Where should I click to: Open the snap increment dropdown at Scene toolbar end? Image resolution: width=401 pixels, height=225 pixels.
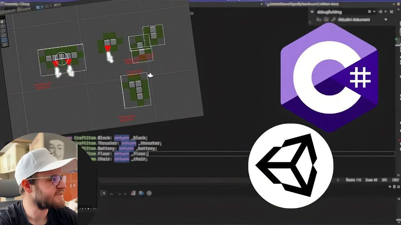[59, 5]
